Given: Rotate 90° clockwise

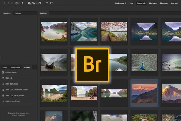Looking at the screenshot, I should [51, 3].
